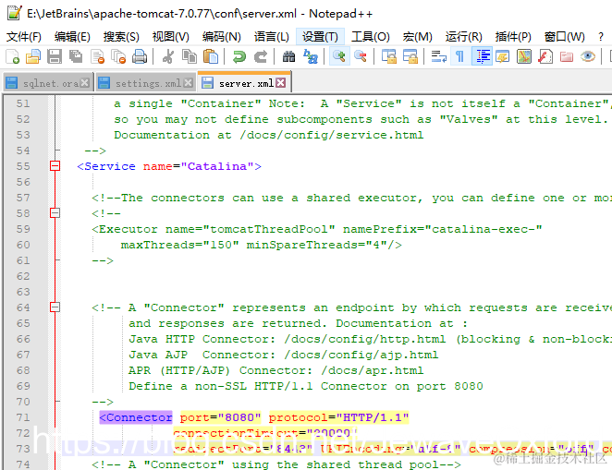Viewport: 612px width, 470px height.
Task: Open the 文件(F) menu
Action: [24, 37]
